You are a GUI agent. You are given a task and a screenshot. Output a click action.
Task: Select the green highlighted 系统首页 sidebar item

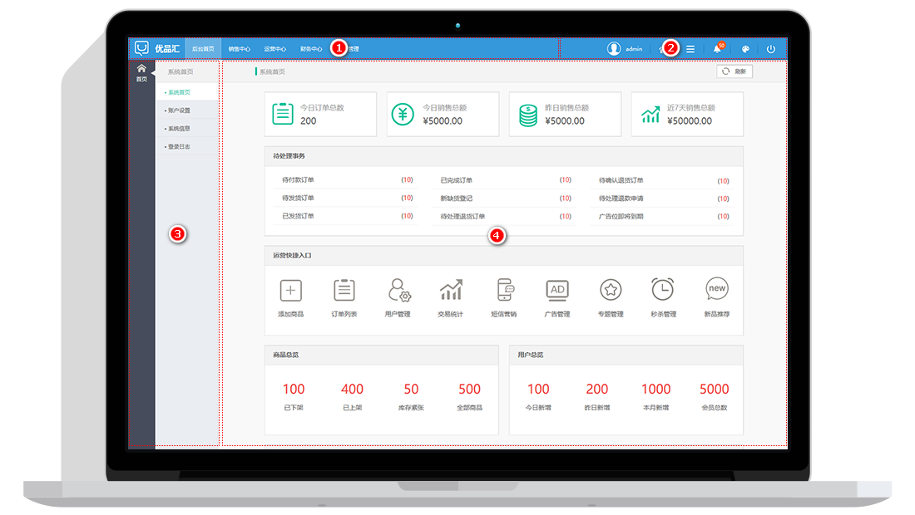pos(187,92)
